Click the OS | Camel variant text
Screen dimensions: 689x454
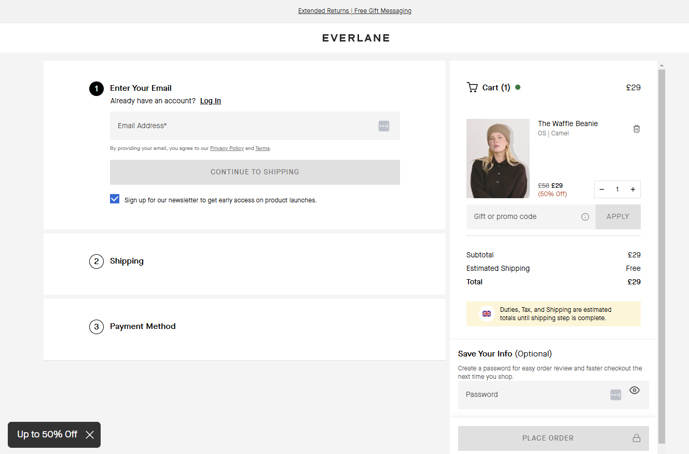click(553, 133)
